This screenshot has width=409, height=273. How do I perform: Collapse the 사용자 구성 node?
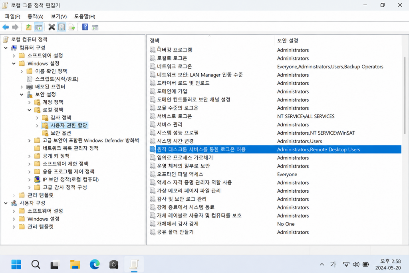click(6, 203)
